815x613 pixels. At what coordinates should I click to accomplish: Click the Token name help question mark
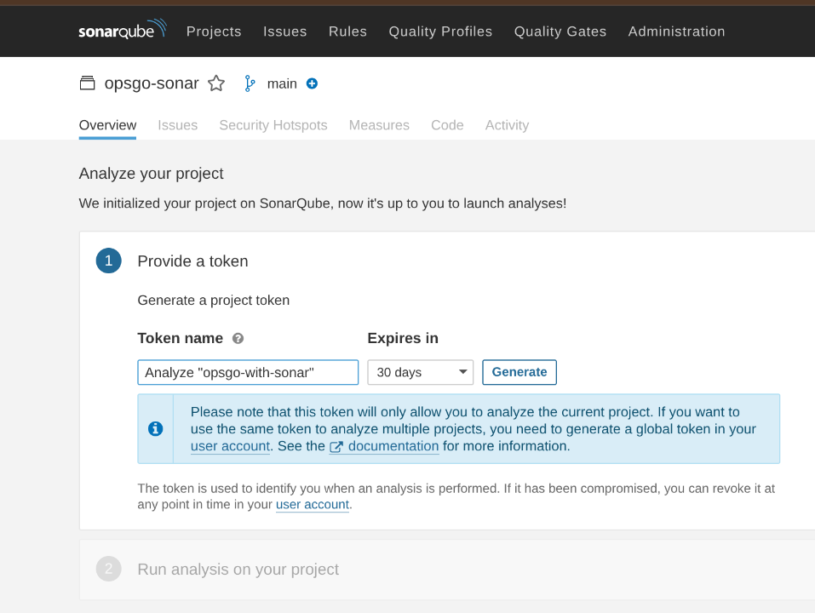[x=238, y=339]
